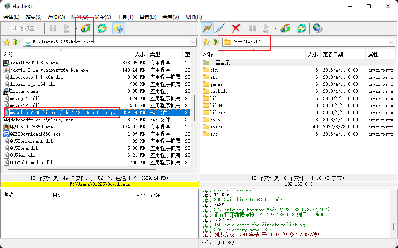Viewport: 398px width, 248px height.
Task: Select the remote src folder
Action: tap(214, 134)
